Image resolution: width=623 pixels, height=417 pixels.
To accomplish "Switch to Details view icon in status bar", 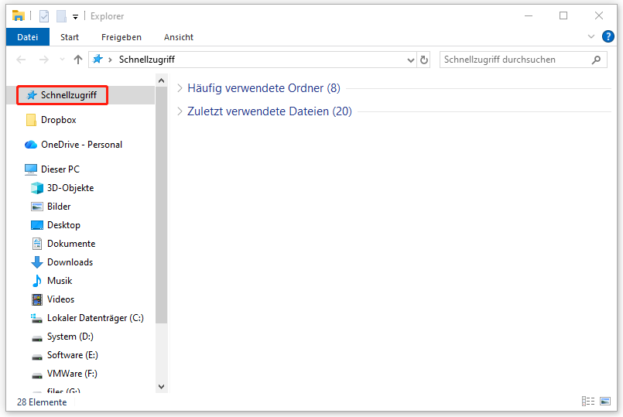I will coord(588,401).
